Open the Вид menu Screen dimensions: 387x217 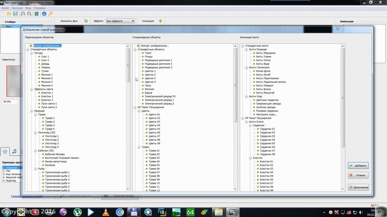[x=28, y=8]
